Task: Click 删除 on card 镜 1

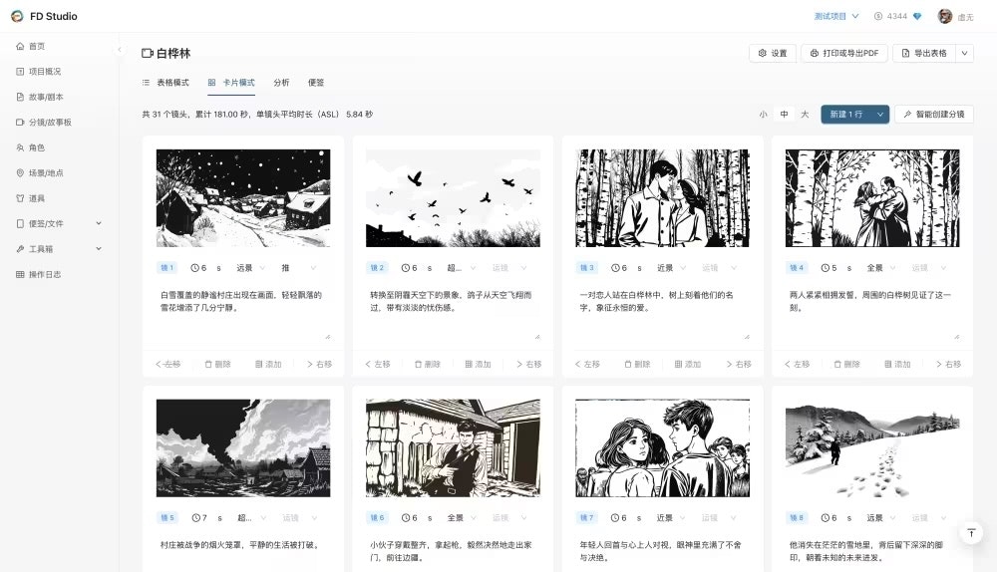Action: click(x=217, y=364)
